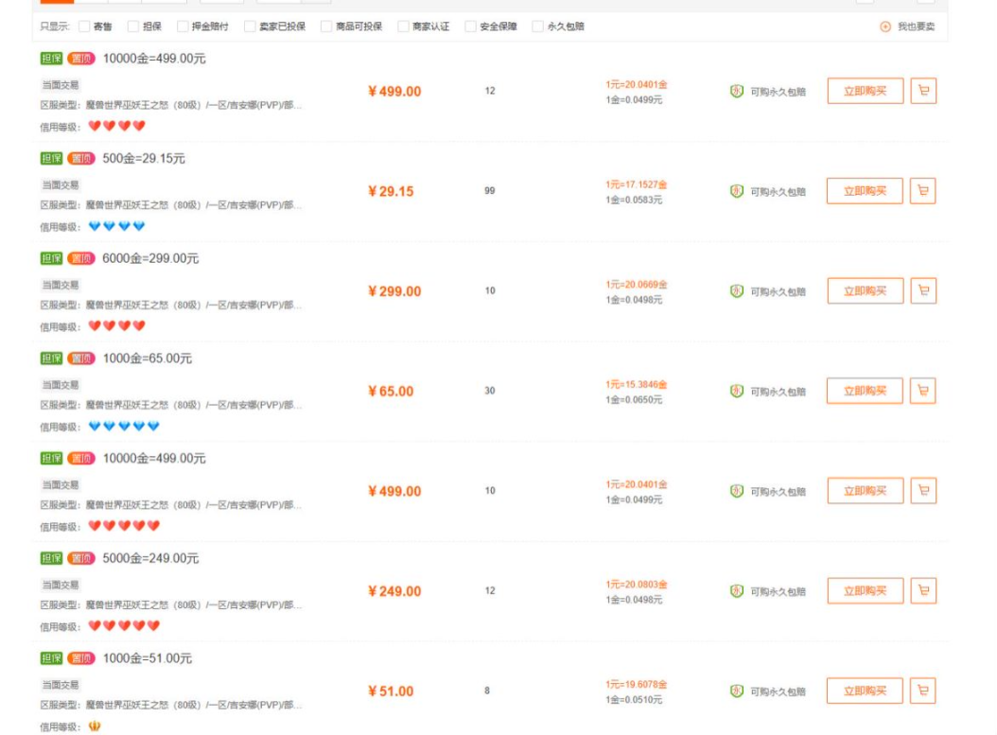The image size is (997, 735).
Task: Click the cart icon on the ¥299.00 listing
Action: (x=923, y=290)
